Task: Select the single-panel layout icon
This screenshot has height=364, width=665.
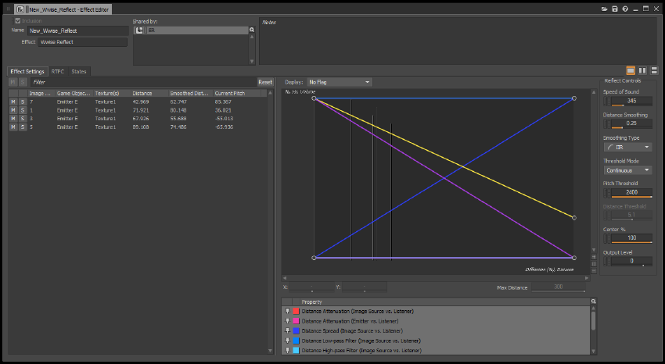Action: pyautogui.click(x=631, y=70)
